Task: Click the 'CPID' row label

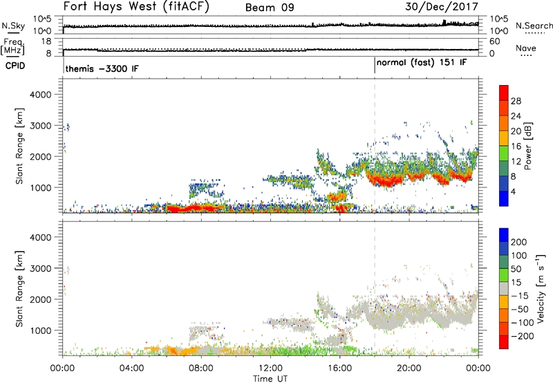Action: pyautogui.click(x=15, y=66)
